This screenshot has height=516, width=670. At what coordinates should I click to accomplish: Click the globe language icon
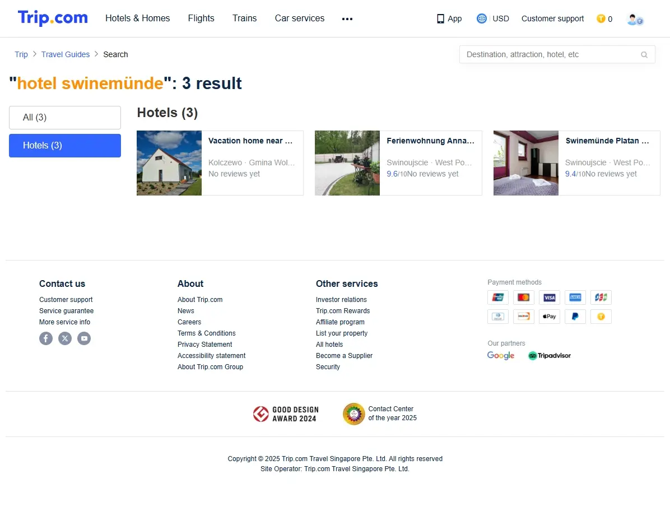482,18
